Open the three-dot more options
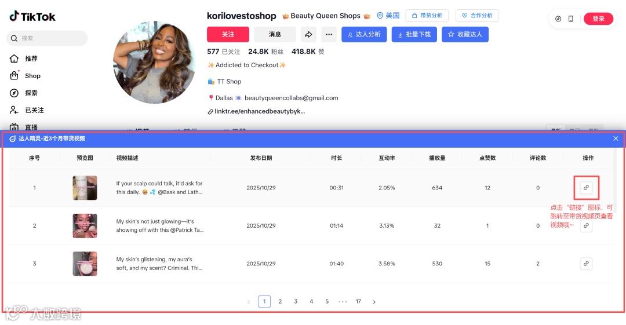626x325 pixels. pos(329,34)
